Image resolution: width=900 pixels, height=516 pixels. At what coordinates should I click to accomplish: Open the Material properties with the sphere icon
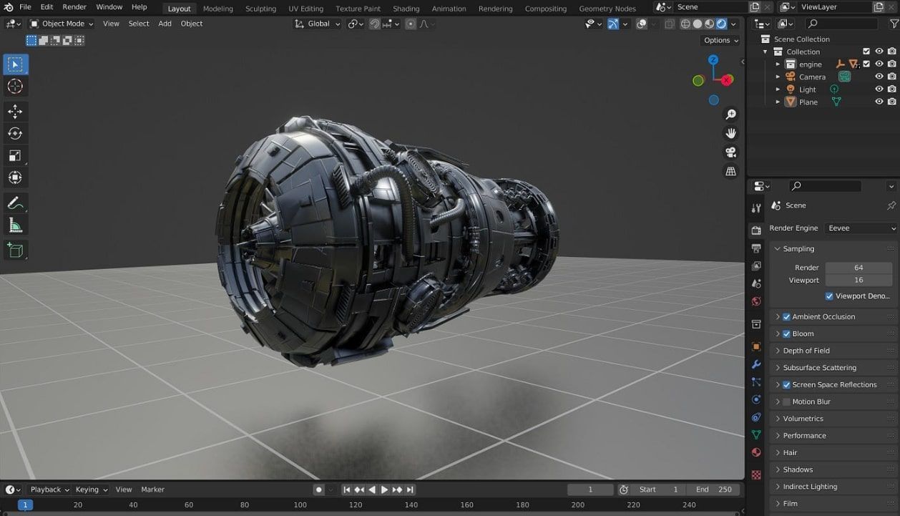click(755, 452)
